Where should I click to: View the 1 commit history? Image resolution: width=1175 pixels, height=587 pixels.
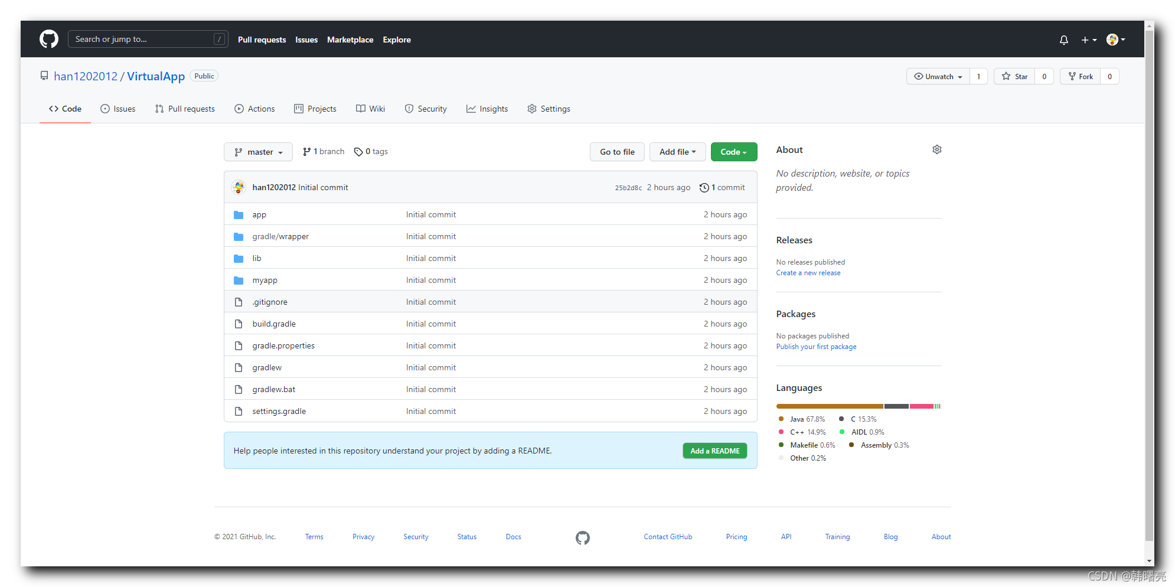tap(722, 187)
